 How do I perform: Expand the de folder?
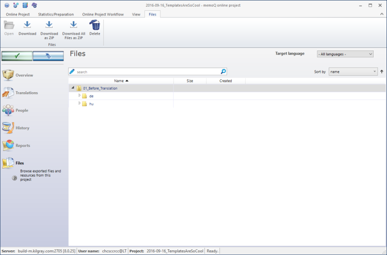point(79,96)
